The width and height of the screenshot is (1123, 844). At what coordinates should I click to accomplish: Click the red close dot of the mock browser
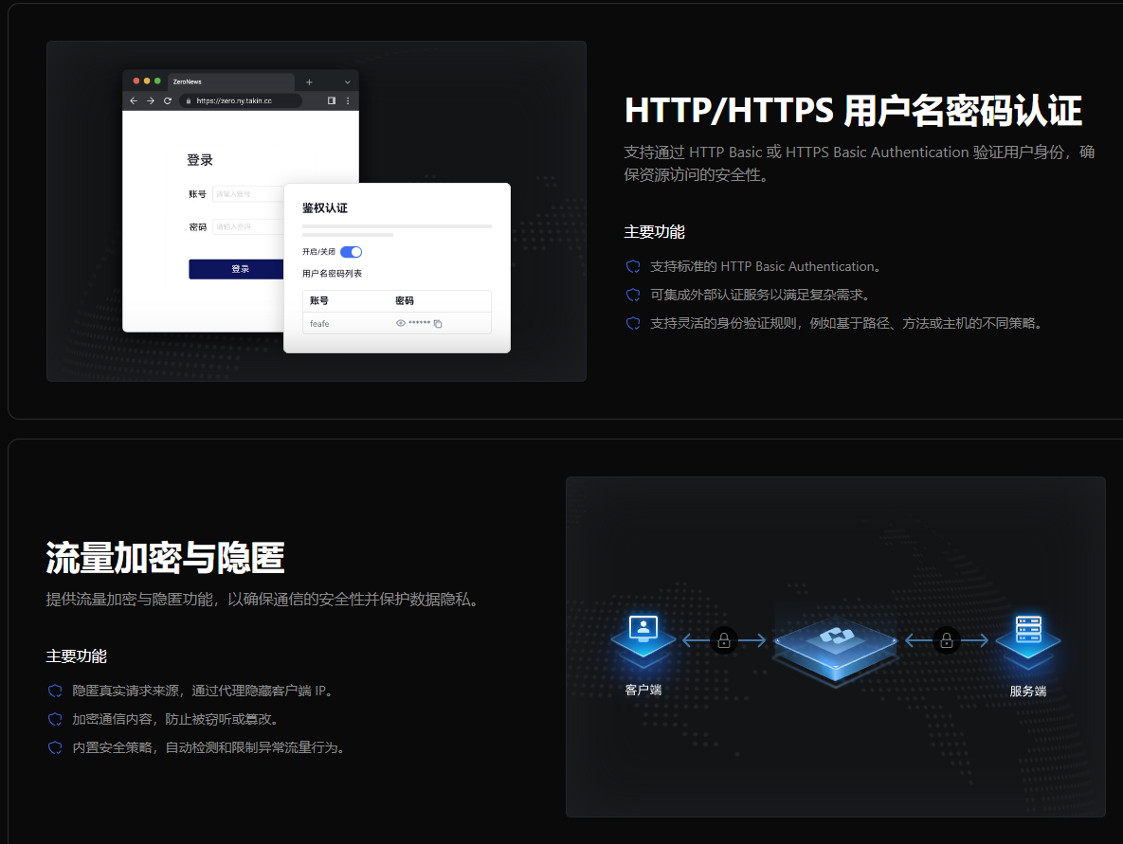coord(136,81)
